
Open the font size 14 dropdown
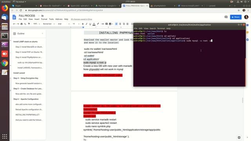point(76,24)
